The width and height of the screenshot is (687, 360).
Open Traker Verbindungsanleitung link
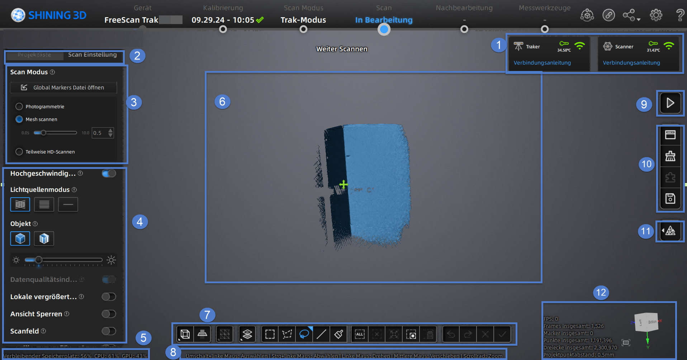542,63
